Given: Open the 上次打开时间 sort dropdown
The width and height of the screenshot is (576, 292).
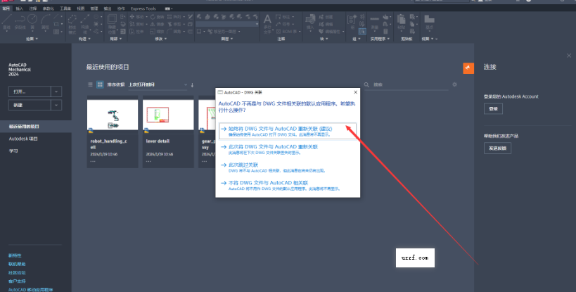Looking at the screenshot, I should coord(157,85).
